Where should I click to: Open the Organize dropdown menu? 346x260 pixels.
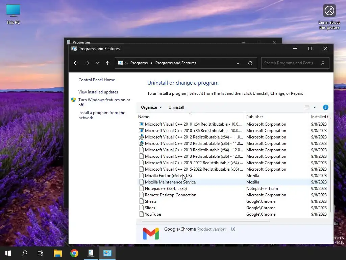(x=151, y=107)
